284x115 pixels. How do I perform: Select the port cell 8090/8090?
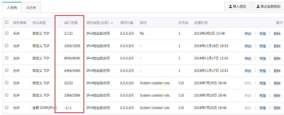[72, 58]
